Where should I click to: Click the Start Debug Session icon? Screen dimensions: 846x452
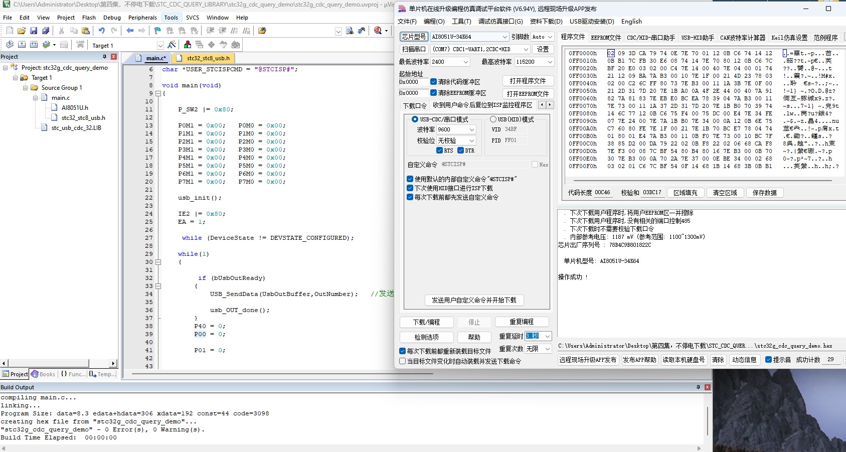[x=378, y=31]
